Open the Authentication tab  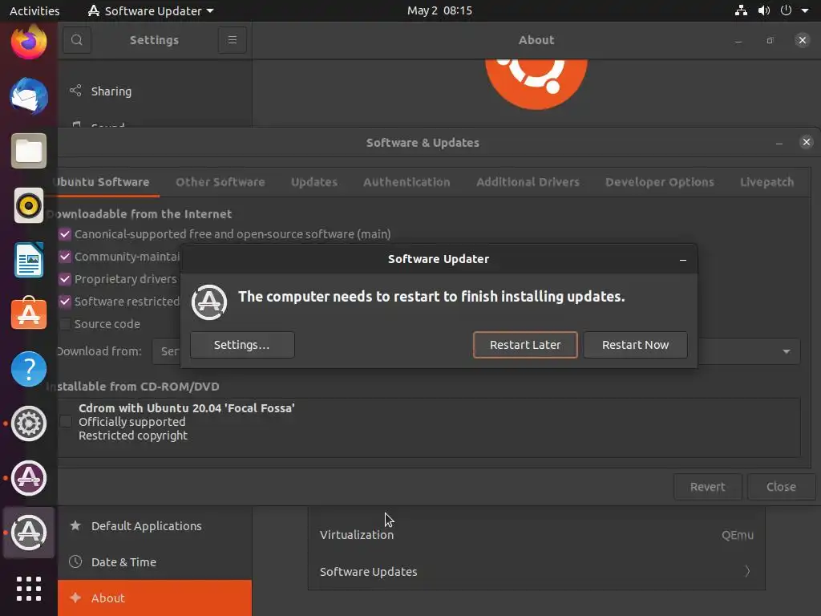[406, 182]
